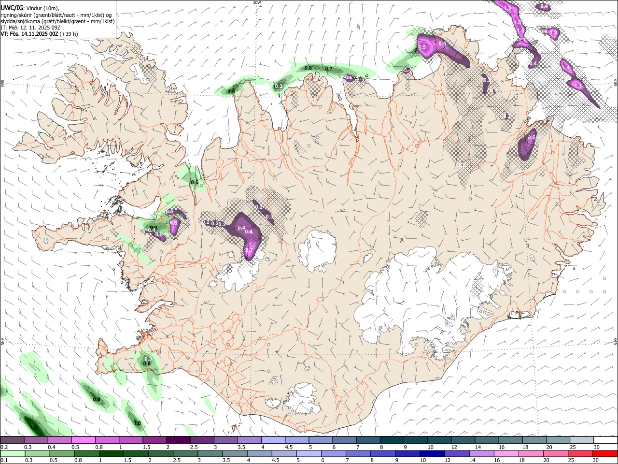The height and width of the screenshot is (464, 618).
Task: Click the snow legend swatch labeled 3.5
Action: click(x=249, y=440)
